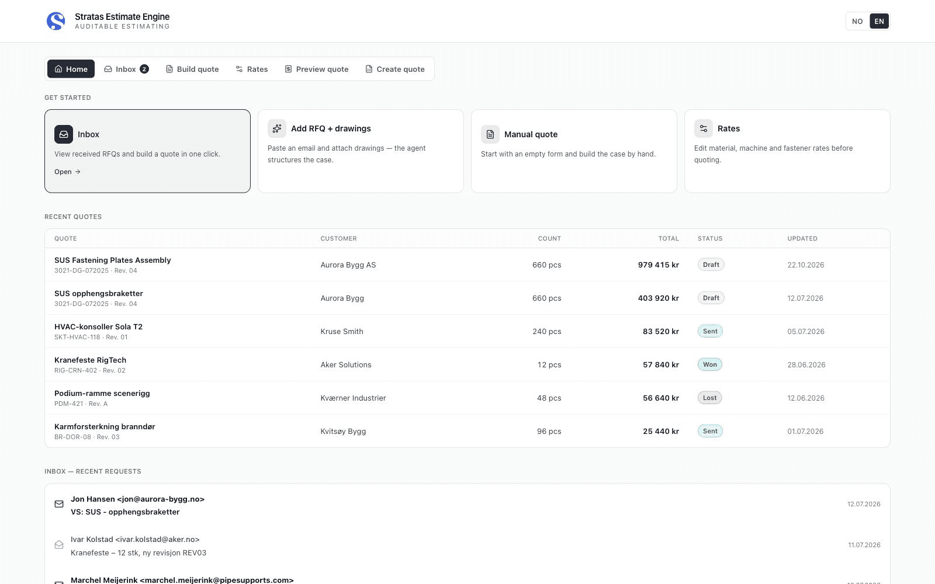Click the QUOTE column header
Screen dimensions: 935x584
[65, 238]
